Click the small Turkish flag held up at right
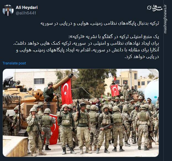Image resolution: width=172 pixels, height=161 pixels. tap(115, 90)
